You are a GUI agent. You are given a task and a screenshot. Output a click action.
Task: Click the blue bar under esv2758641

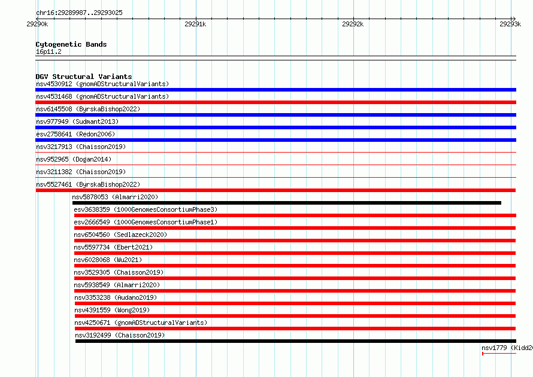[275, 140]
